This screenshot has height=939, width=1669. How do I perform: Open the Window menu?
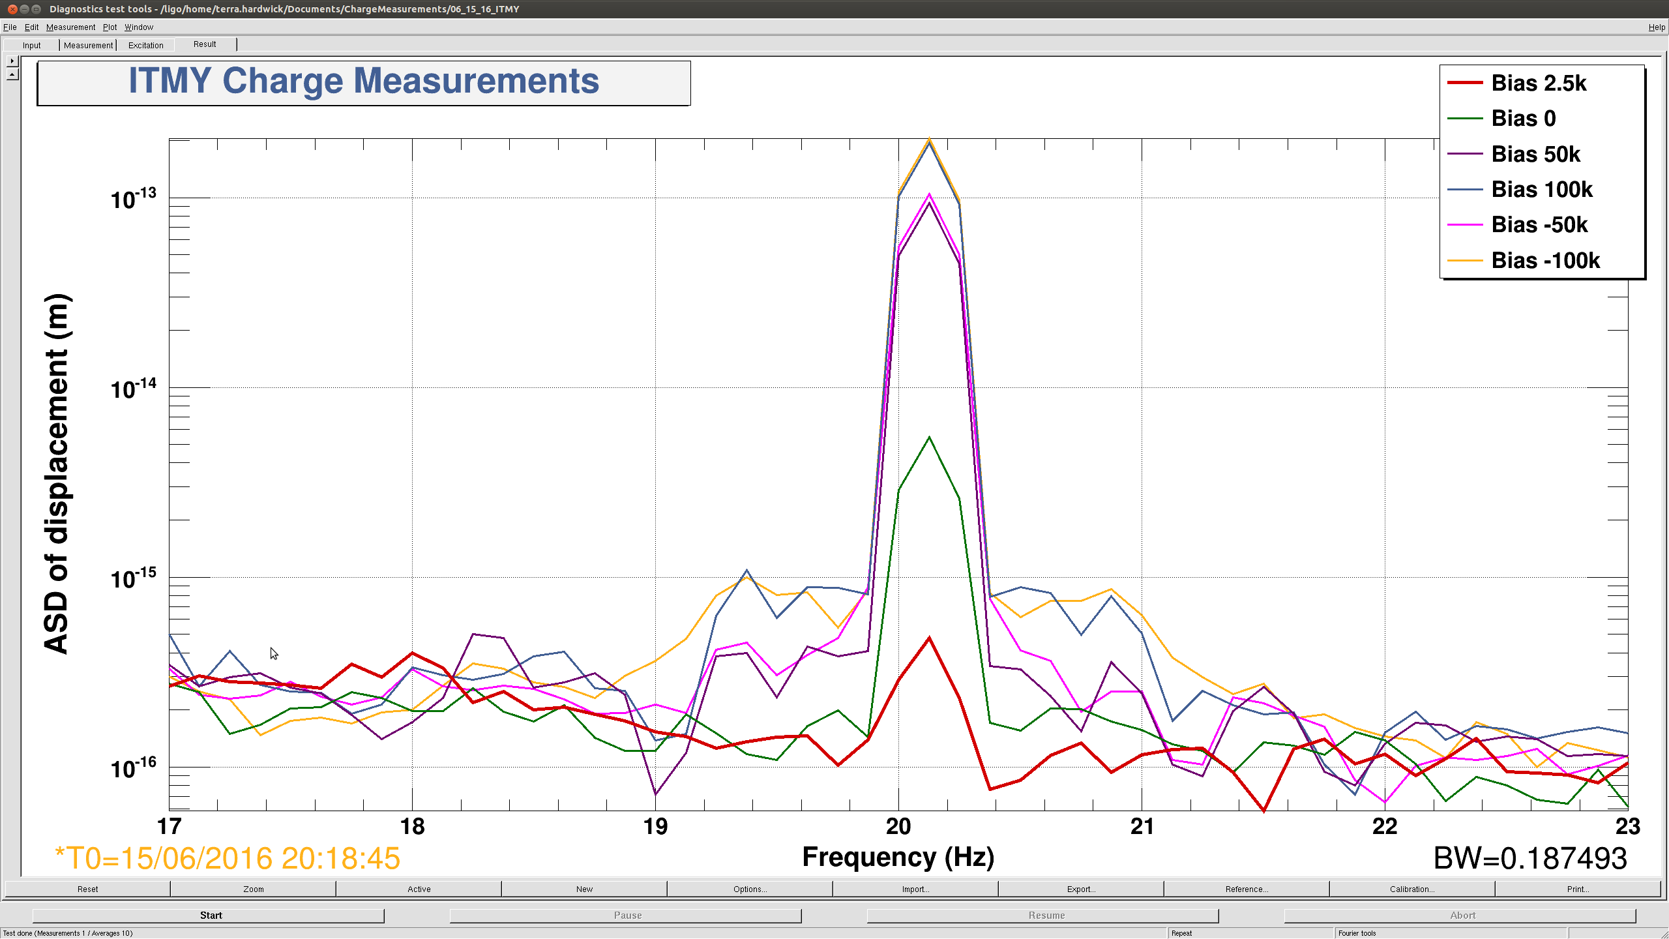point(139,27)
